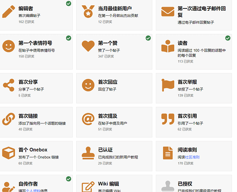
Task: Open the 自传作者 badge title
Action: click(28, 184)
